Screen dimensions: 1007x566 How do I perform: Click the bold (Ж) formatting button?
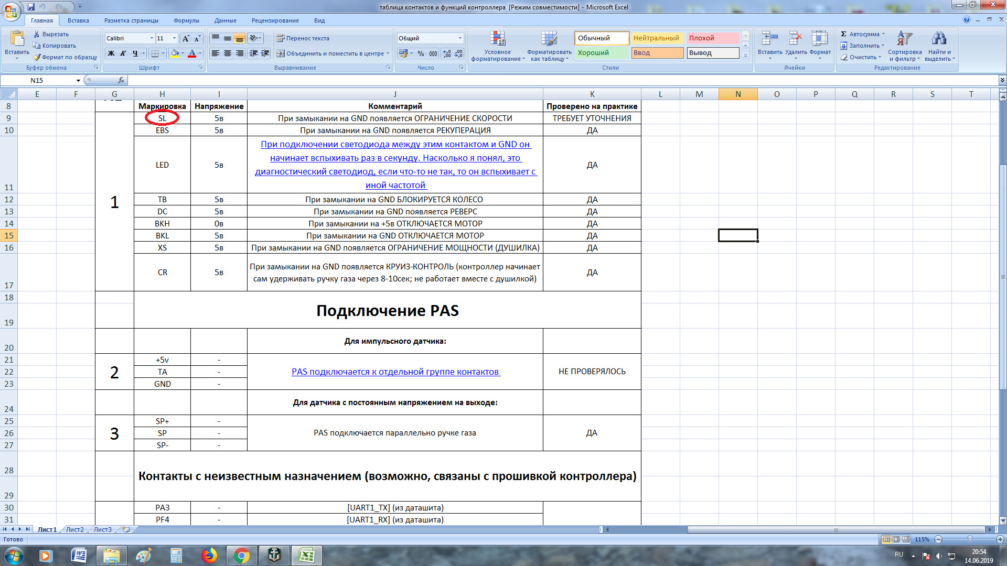coord(111,53)
